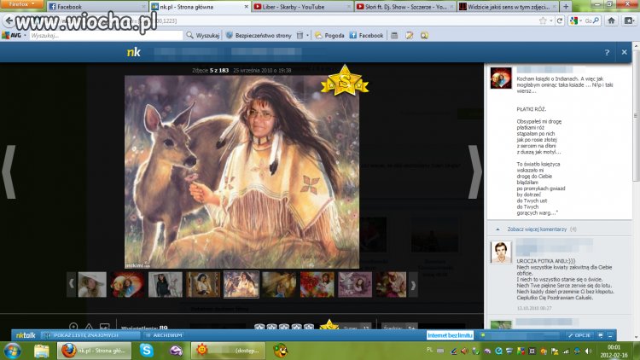
Task: Open the notepad pencil icon in the AVG toolbar
Action: (410, 36)
